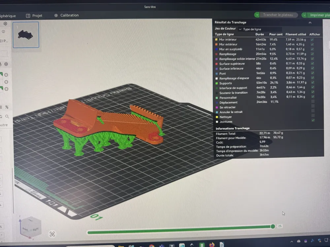
Task: Click the reset camera view icon
Action: (x=52, y=234)
